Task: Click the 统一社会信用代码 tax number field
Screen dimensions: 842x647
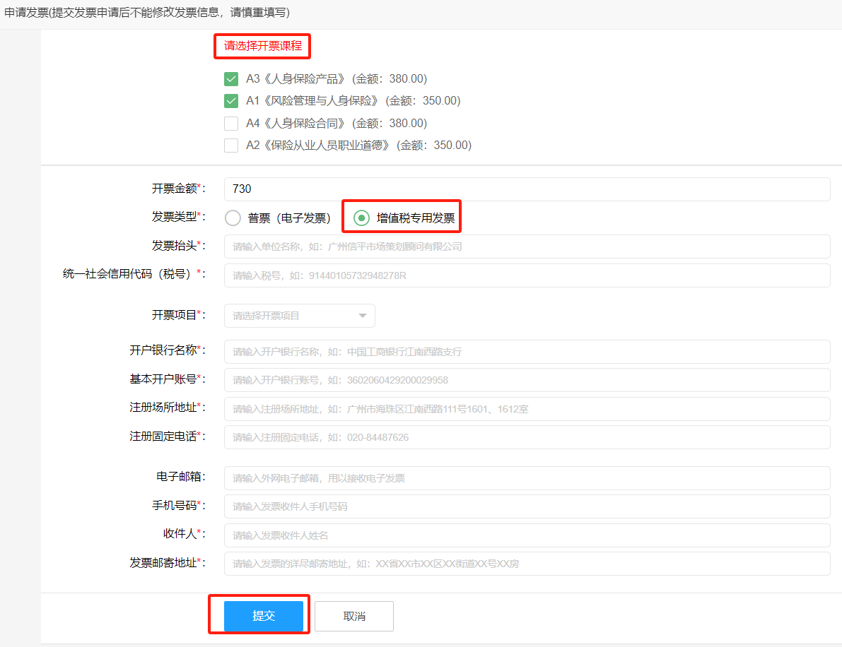Action: coord(527,275)
